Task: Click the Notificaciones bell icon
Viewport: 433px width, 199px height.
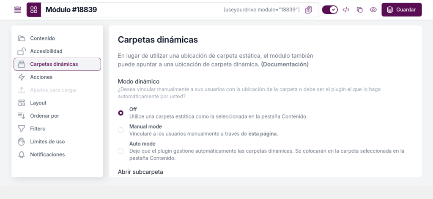Action: (22, 154)
